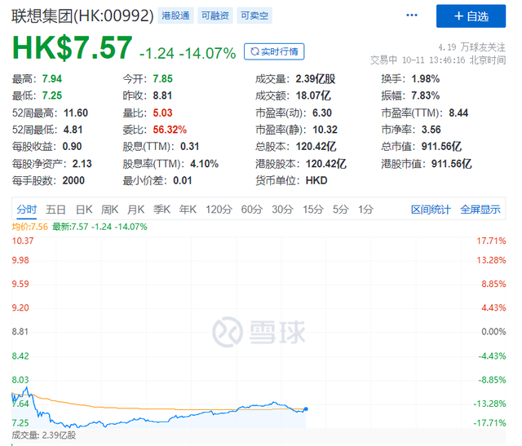
Task: Click the 市净率 value 3.56
Action: tap(431, 130)
